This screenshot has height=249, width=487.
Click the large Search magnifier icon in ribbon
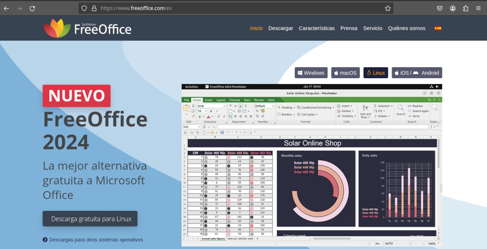[x=401, y=108]
